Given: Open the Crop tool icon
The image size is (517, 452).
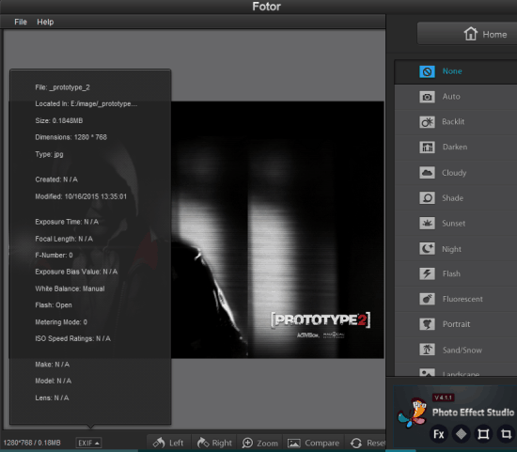Looking at the screenshot, I should point(506,434).
